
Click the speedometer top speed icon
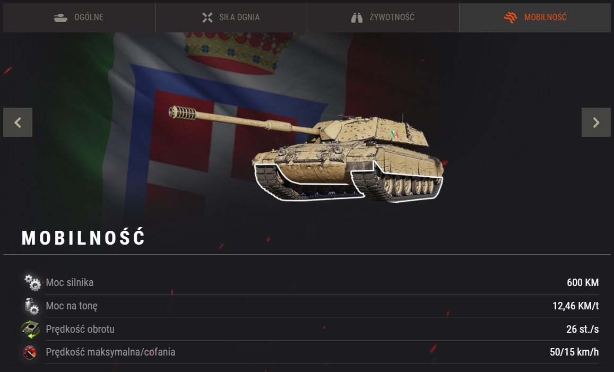tap(30, 352)
